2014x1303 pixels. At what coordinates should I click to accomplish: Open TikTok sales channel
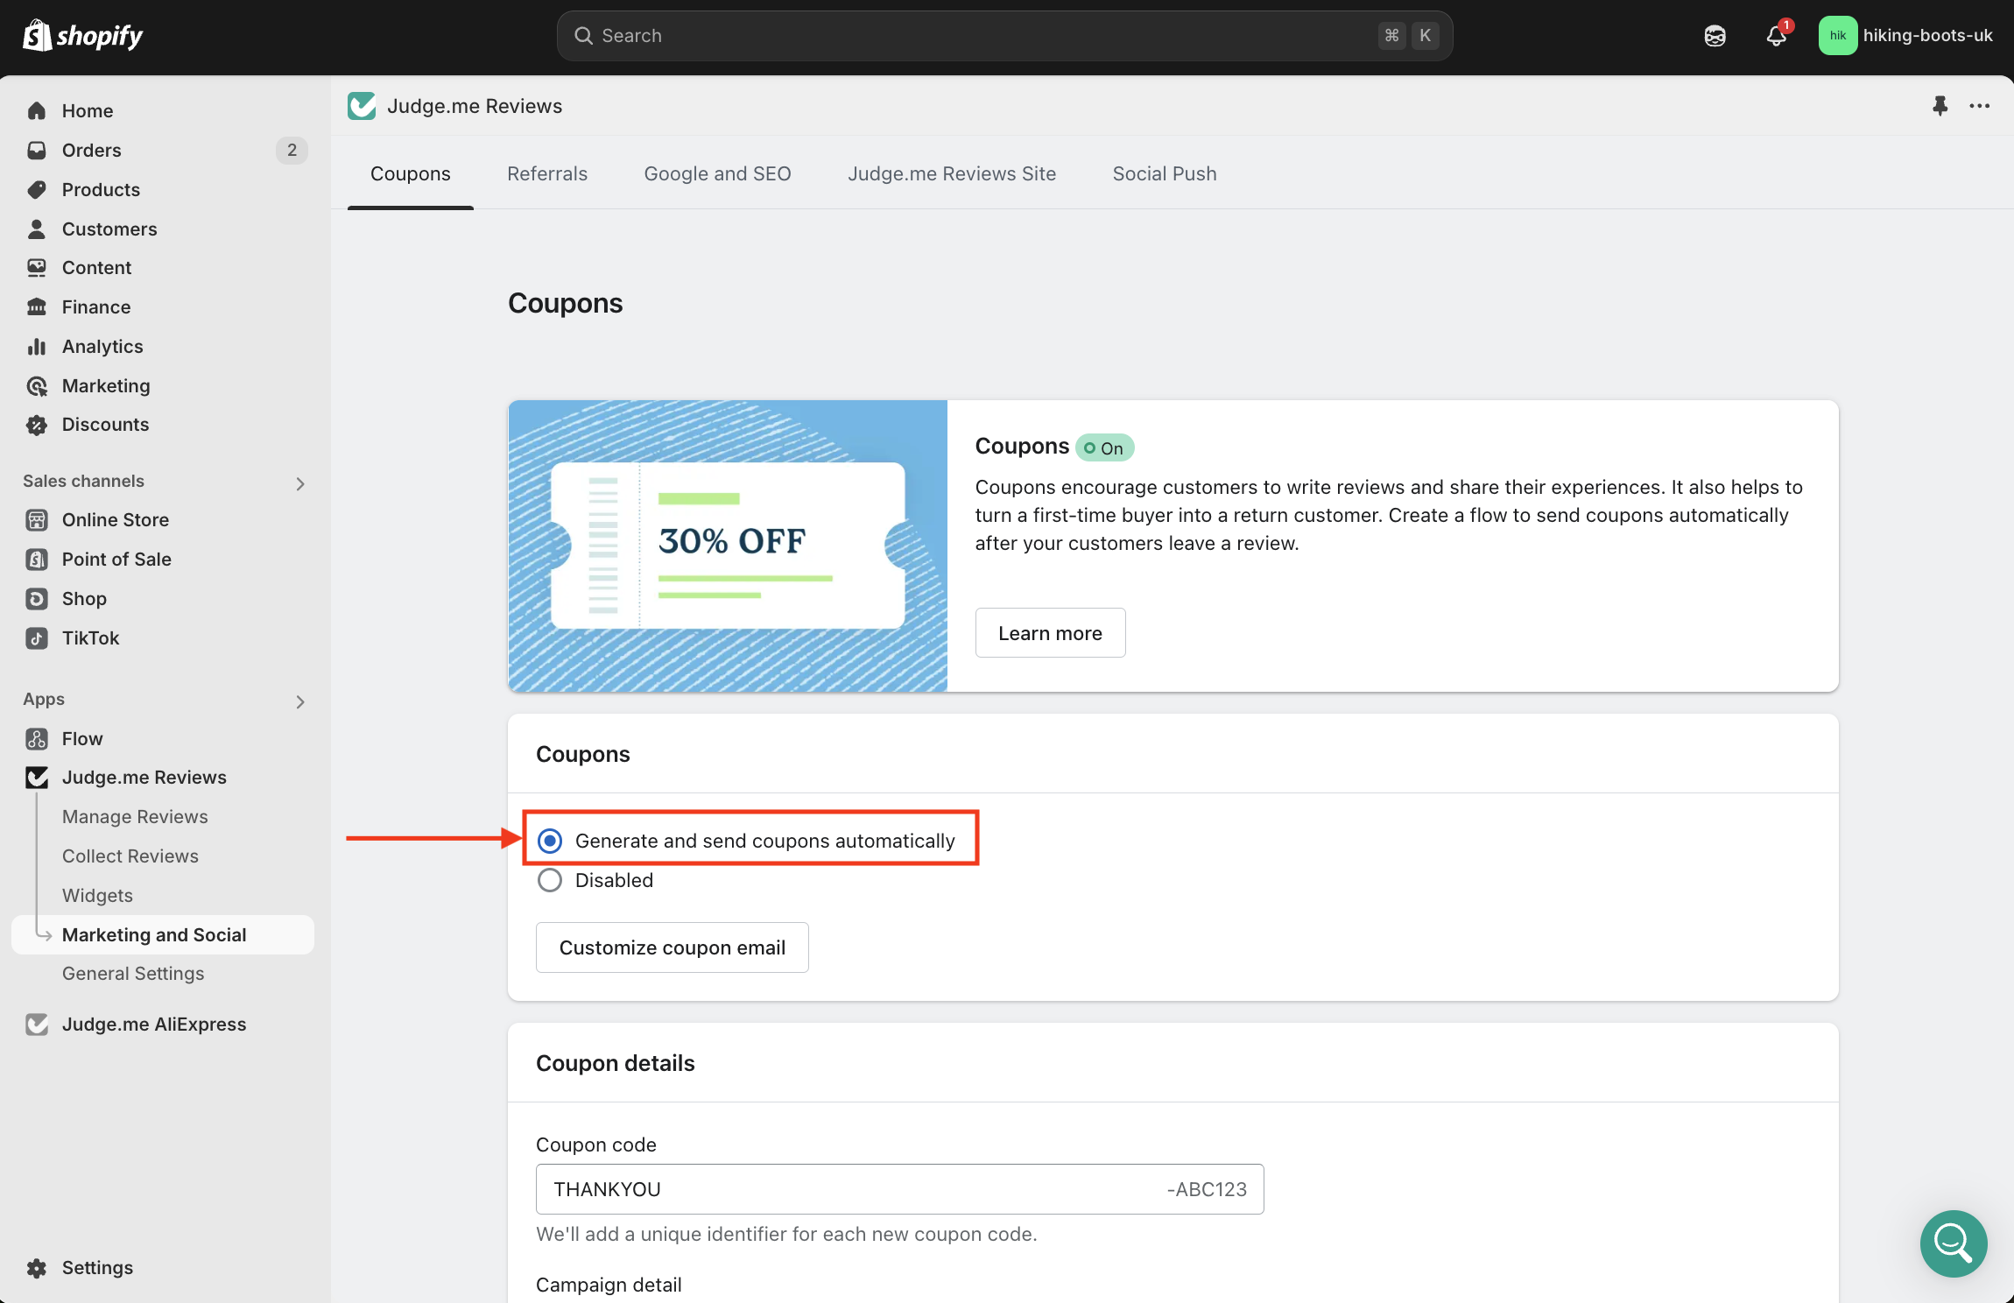(x=90, y=637)
